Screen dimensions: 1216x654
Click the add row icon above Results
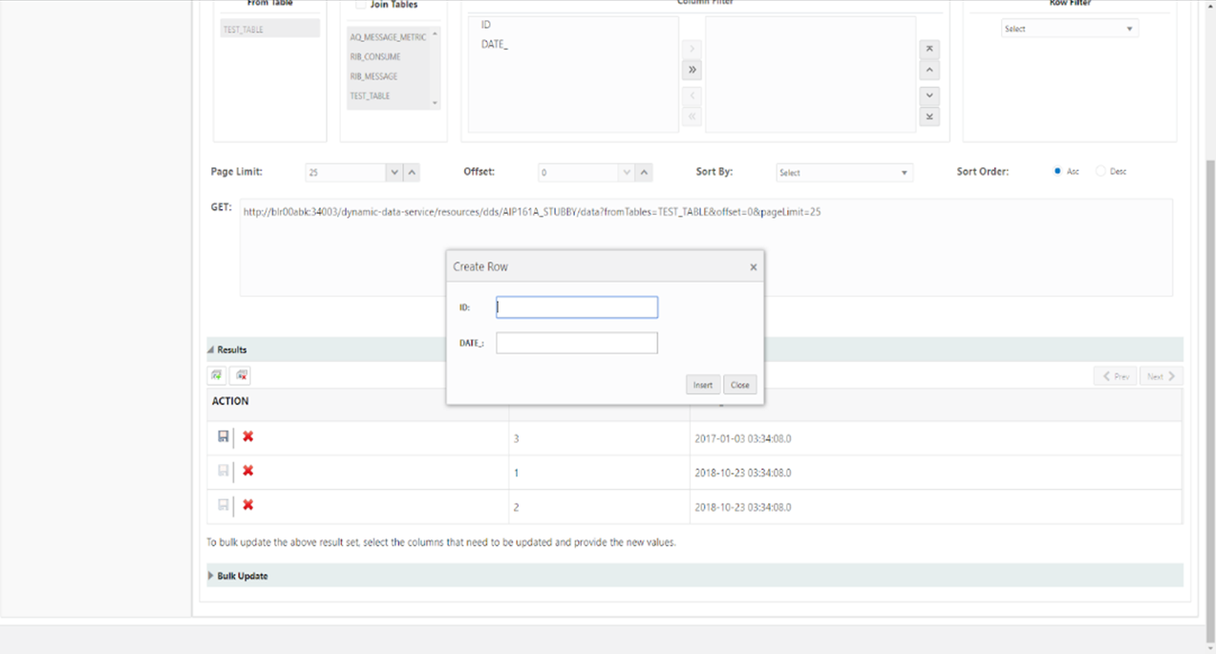point(216,375)
